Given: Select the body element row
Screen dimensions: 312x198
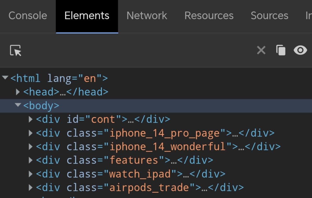Looking at the screenshot, I should (x=156, y=106).
